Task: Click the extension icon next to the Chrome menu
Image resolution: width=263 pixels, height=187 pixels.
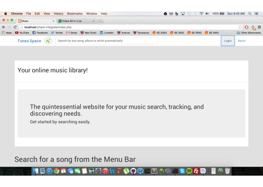Action: (x=254, y=27)
